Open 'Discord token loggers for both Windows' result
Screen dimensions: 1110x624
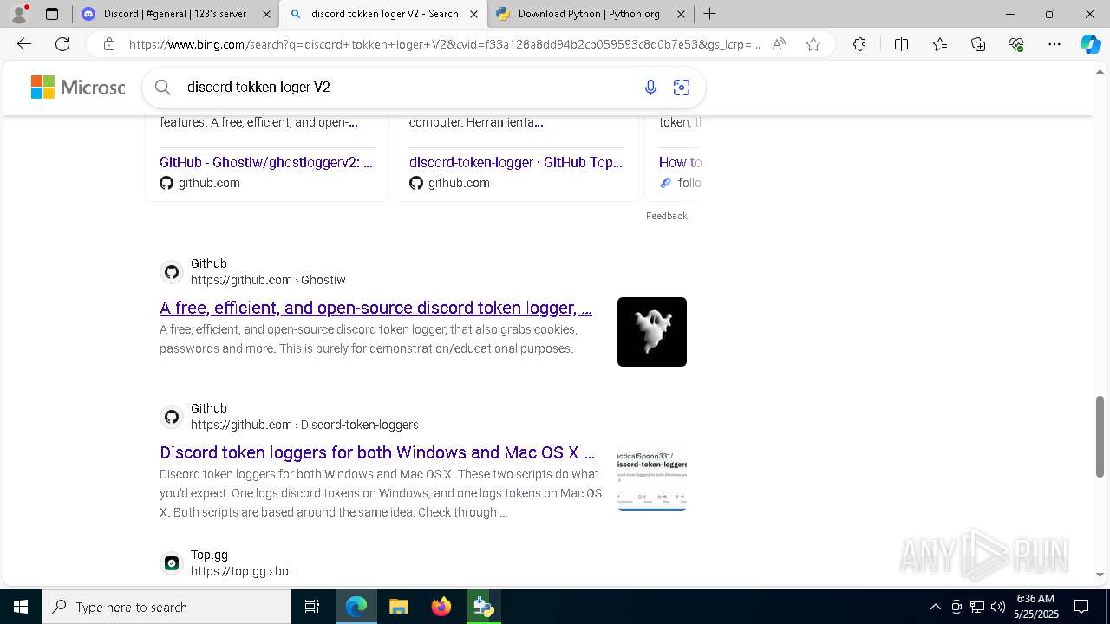(377, 452)
